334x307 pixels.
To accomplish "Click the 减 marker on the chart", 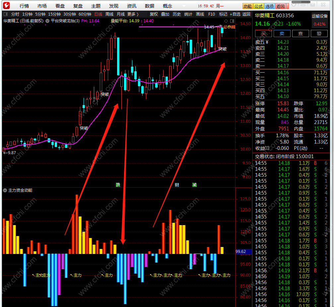I will tap(194, 185).
